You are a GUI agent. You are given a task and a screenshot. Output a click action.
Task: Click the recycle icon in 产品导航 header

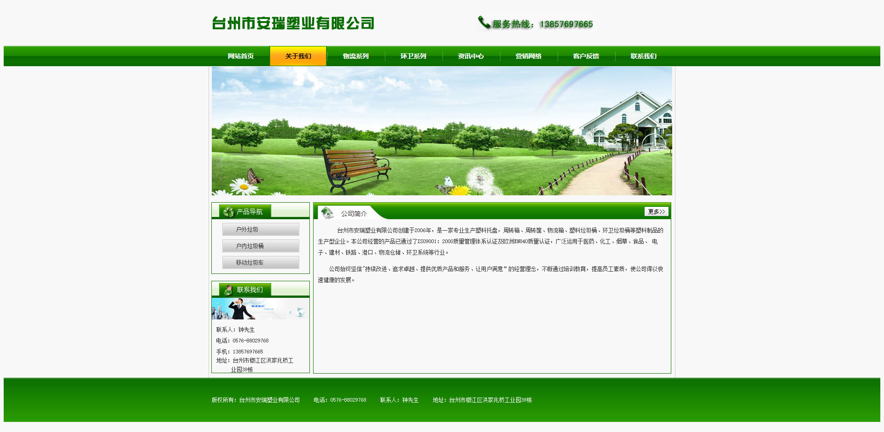pyautogui.click(x=228, y=212)
